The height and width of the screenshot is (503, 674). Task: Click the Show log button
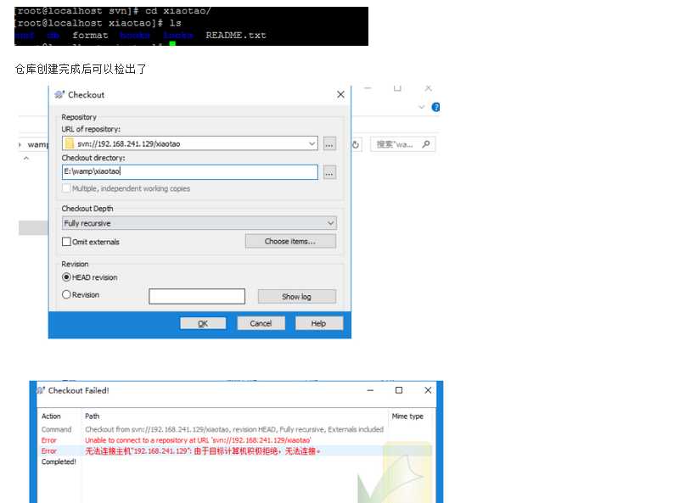[296, 296]
